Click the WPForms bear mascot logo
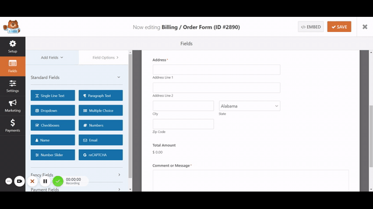This screenshot has width=373, height=209. click(12, 27)
